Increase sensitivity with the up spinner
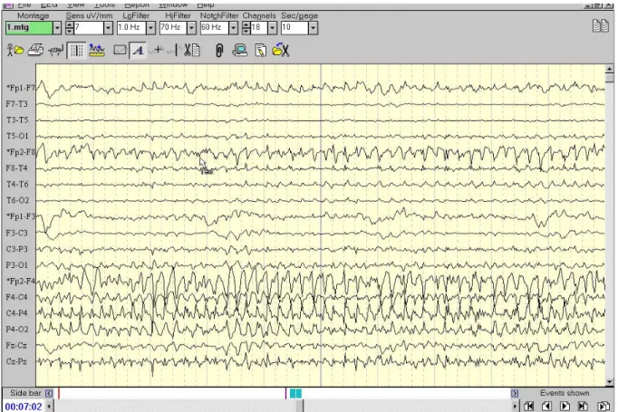 click(70, 24)
